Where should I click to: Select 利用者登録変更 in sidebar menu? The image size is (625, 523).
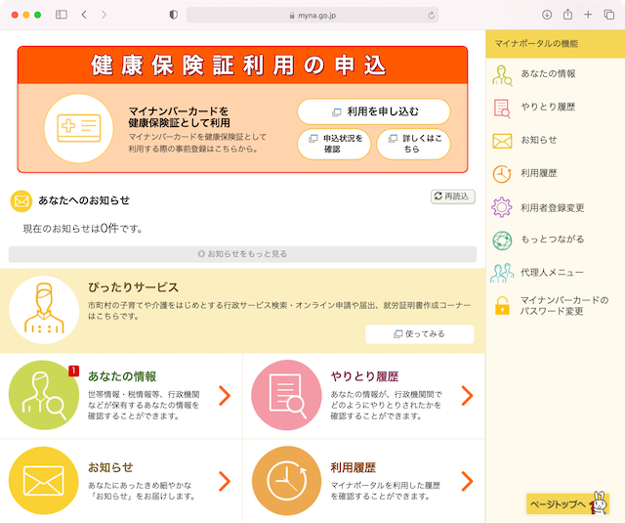[x=555, y=208]
